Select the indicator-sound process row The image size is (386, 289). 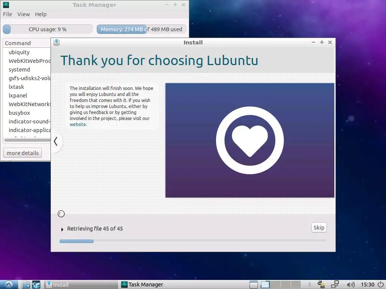(27, 122)
